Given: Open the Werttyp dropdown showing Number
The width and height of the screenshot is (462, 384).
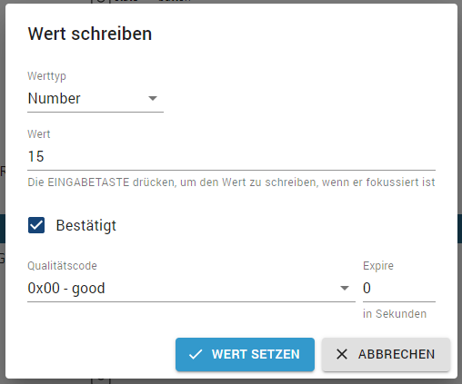Looking at the screenshot, I should click(95, 99).
